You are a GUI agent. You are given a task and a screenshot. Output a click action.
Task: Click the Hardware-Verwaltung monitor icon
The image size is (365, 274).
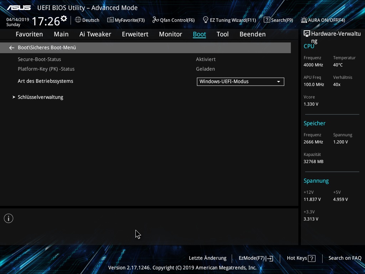pos(307,34)
